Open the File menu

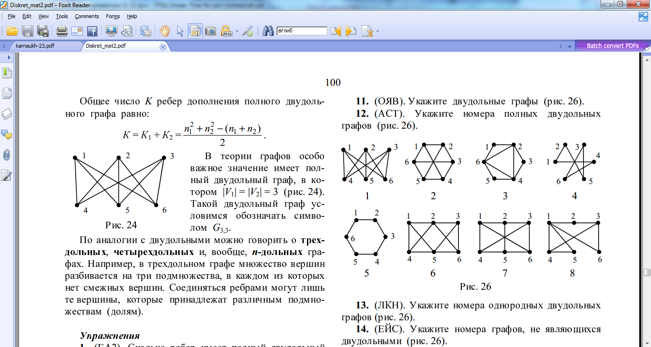(11, 16)
